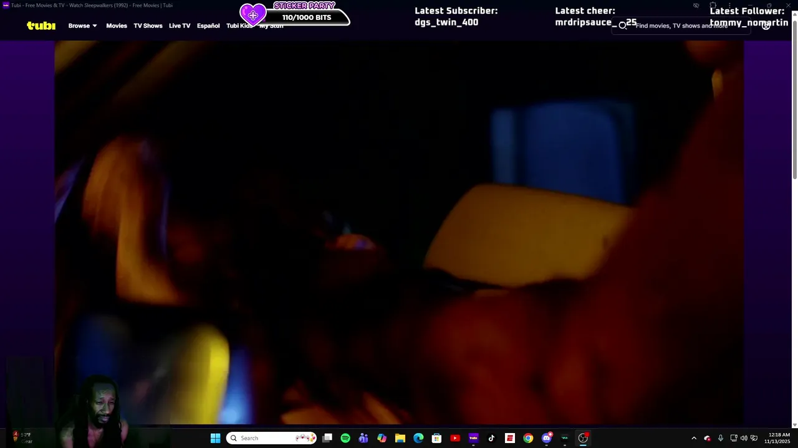Open the volume speaker tray icon
Viewport: 798px width, 448px height.
tap(744, 438)
